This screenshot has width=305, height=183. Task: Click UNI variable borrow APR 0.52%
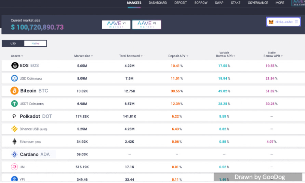(224, 167)
